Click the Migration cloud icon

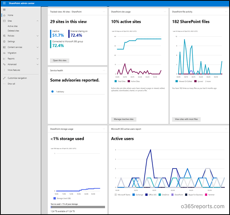[x=4, y=53]
